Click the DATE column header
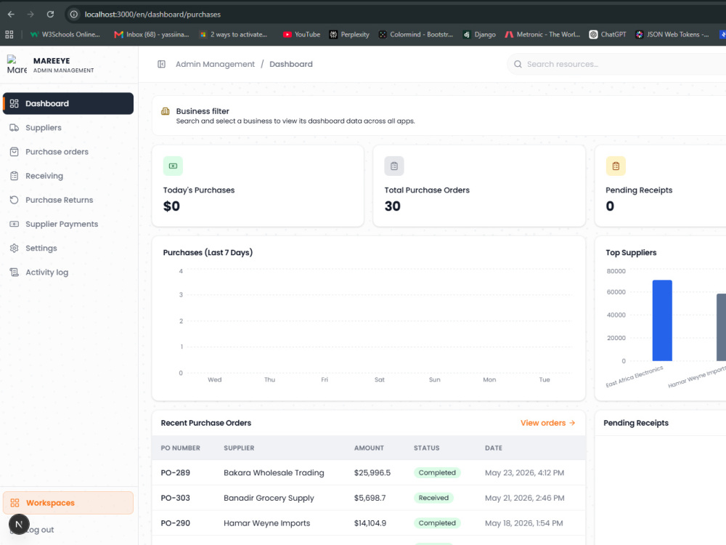726x545 pixels. point(494,448)
